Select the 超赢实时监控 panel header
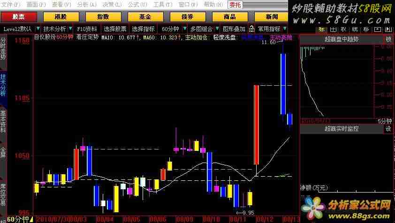Screen dimensions: 395x223 pos(342,129)
